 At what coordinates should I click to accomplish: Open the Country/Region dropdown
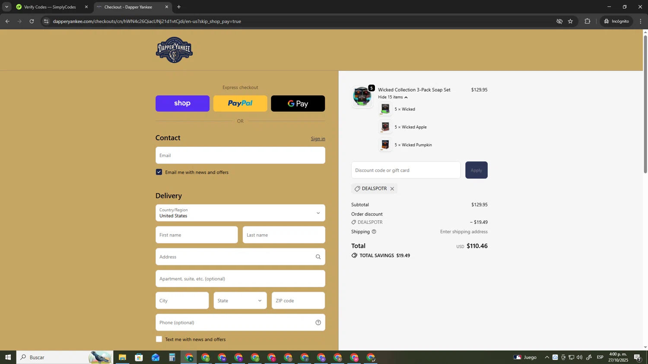point(240,213)
